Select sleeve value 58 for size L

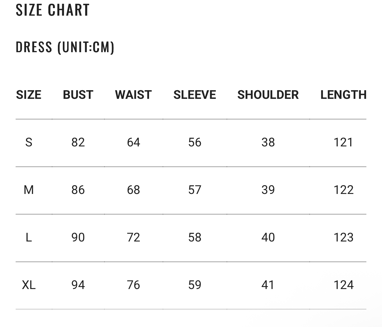(195, 237)
